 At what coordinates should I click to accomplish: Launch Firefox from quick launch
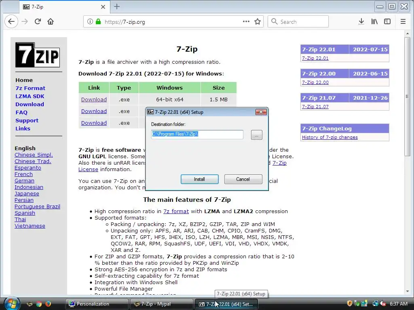(x=48, y=304)
